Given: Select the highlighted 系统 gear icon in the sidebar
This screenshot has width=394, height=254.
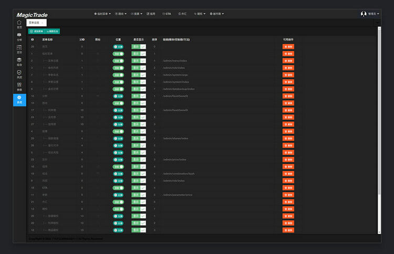Looking at the screenshot, I should (x=19, y=98).
